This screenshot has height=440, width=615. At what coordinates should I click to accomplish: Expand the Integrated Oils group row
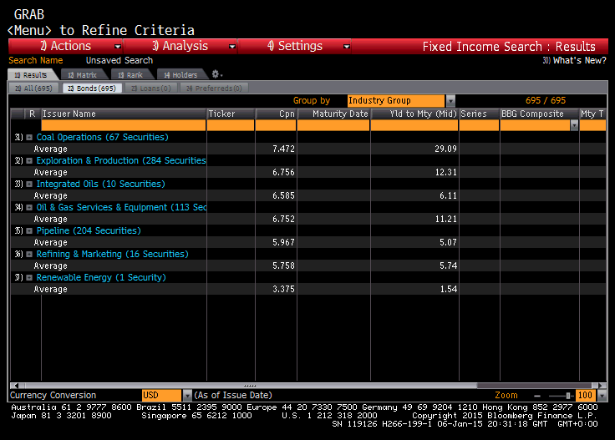click(x=30, y=184)
